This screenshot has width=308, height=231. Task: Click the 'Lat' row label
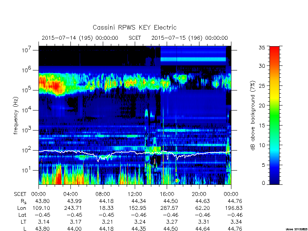click(22, 215)
